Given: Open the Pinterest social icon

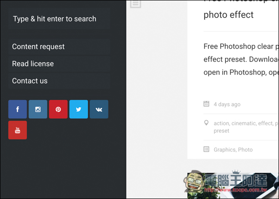Looking at the screenshot, I should tap(58, 109).
